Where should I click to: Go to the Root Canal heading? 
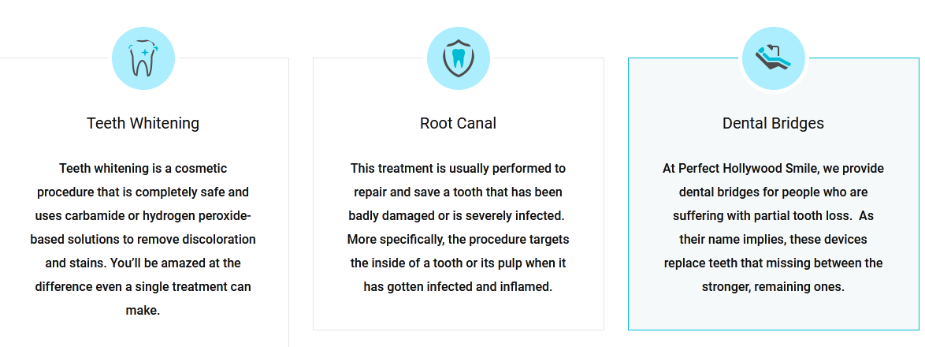pyautogui.click(x=459, y=123)
